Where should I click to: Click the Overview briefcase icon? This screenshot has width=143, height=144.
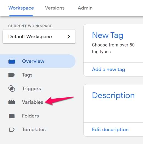12,61
